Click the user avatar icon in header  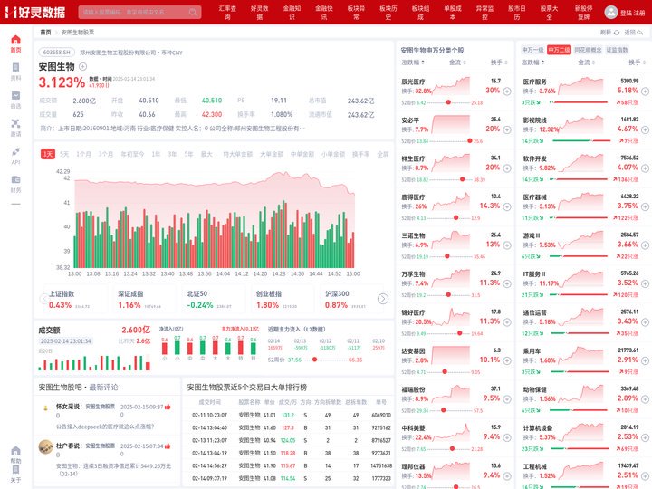(x=611, y=12)
